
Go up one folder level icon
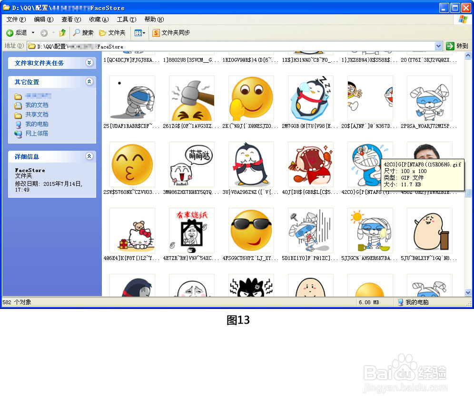pos(62,33)
